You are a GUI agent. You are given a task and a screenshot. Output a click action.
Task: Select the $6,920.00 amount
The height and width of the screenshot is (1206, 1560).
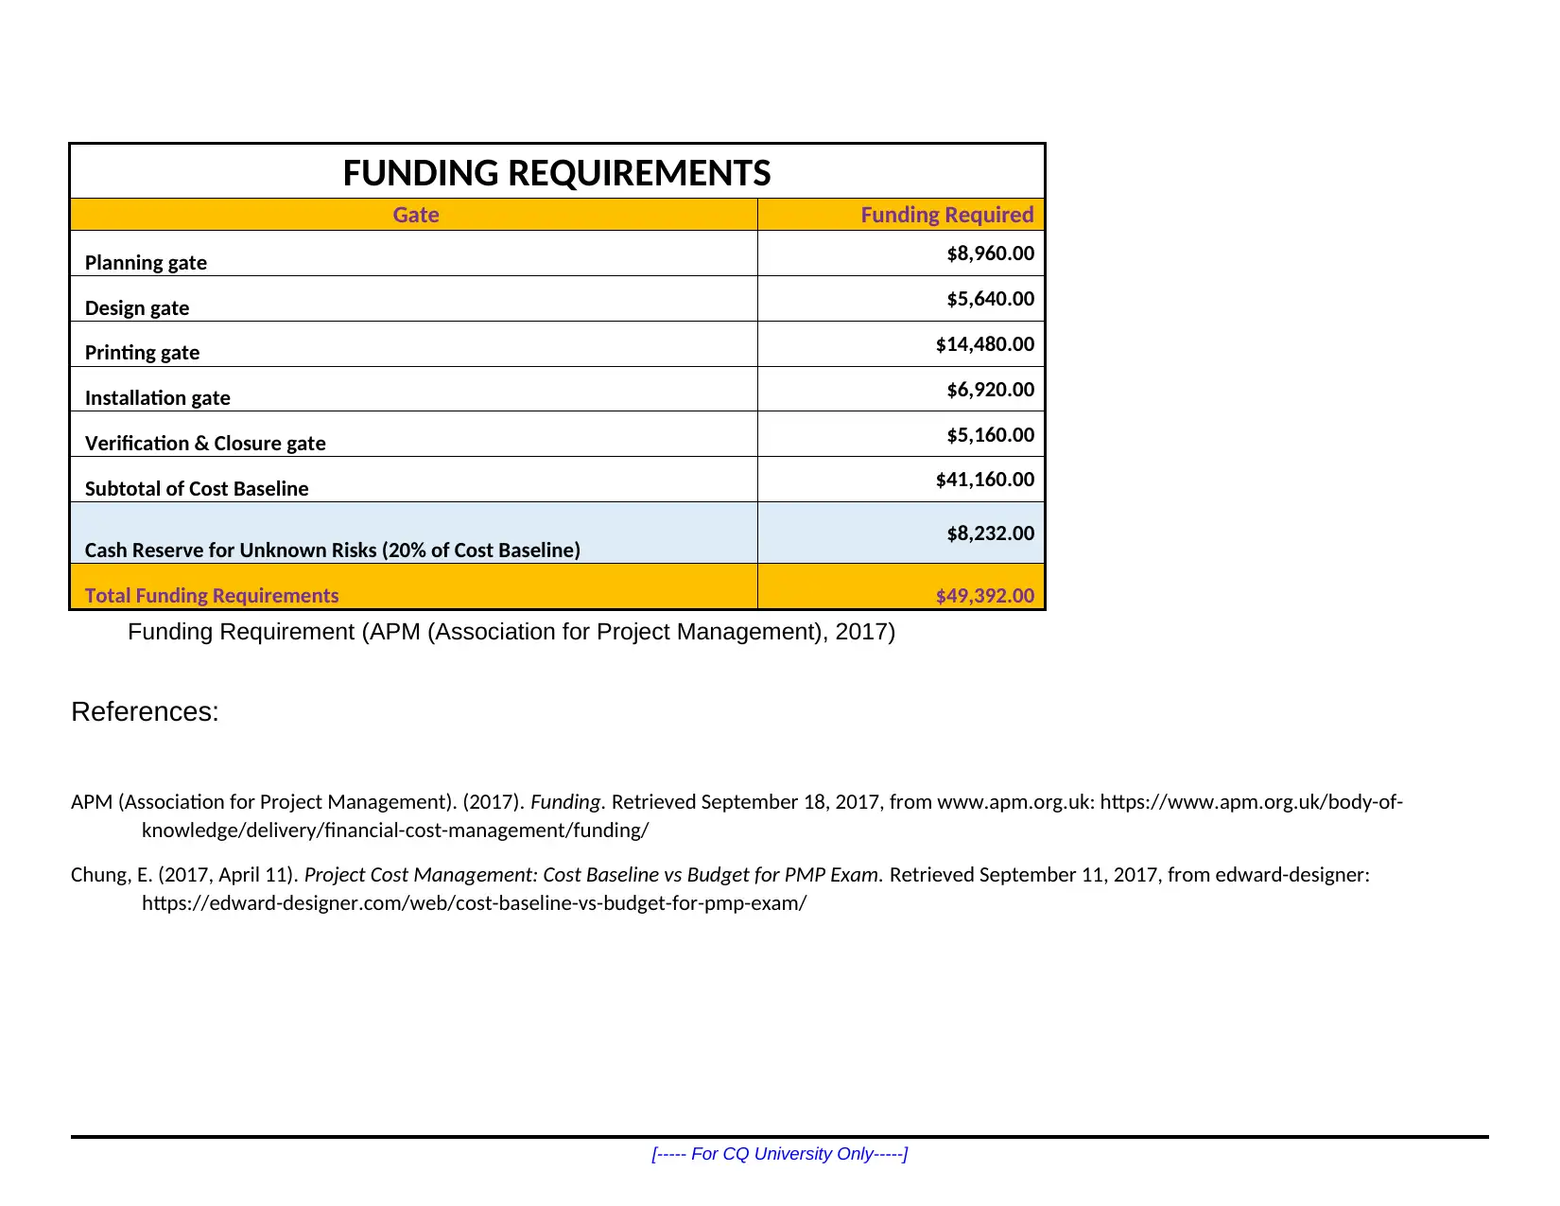pos(991,390)
